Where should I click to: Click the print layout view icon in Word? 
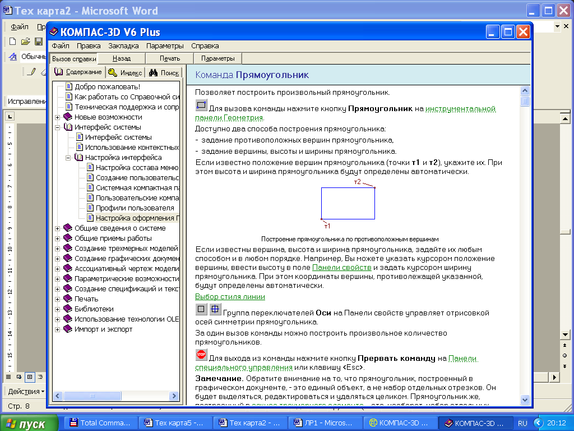(x=30, y=377)
